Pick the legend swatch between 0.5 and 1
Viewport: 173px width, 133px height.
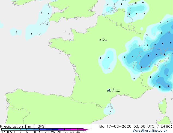(11, 129)
